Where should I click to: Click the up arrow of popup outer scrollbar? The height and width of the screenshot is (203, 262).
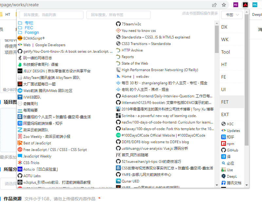click(x=247, y=12)
